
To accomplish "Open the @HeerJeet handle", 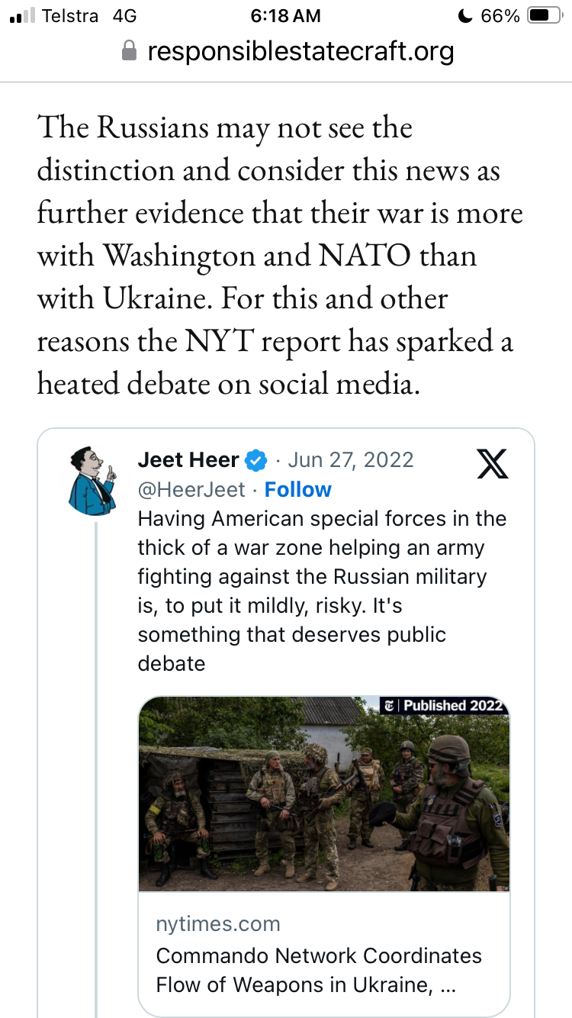I will pyautogui.click(x=191, y=490).
